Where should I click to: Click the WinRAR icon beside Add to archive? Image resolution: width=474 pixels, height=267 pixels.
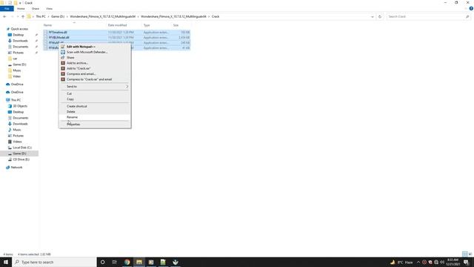63,63
